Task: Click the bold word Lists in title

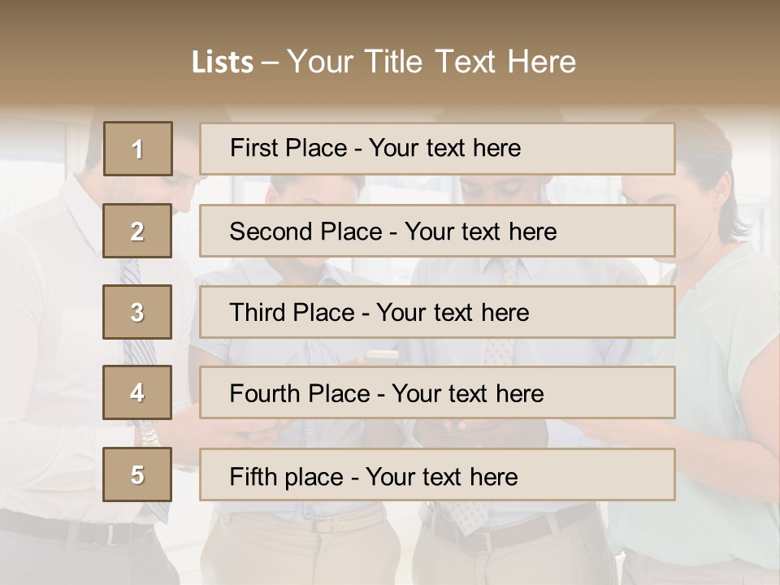Action: point(223,63)
